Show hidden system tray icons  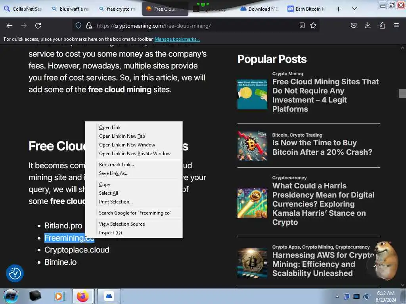click(x=337, y=296)
